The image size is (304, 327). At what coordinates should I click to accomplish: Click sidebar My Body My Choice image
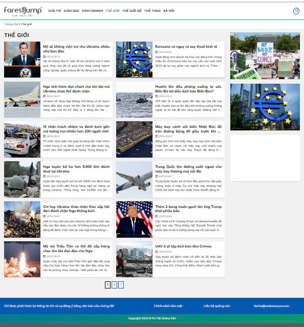pyautogui.click(x=265, y=55)
